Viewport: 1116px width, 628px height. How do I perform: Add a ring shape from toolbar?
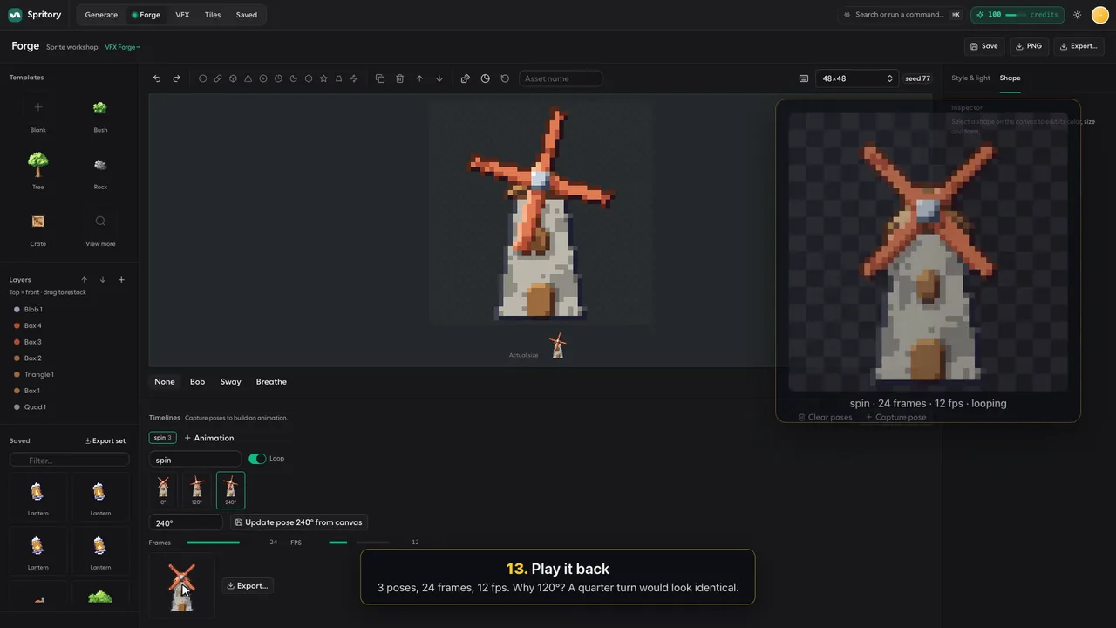263,78
